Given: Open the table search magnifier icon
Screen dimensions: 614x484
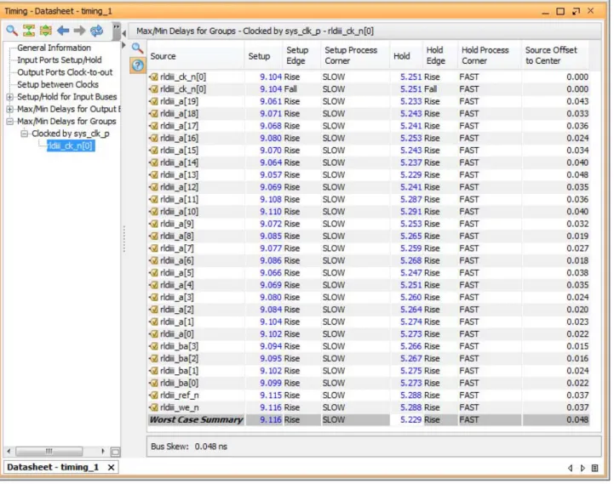Looking at the screenshot, I should [x=137, y=48].
